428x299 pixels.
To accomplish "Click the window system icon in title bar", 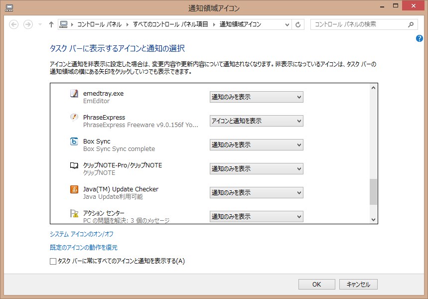I will (x=9, y=8).
